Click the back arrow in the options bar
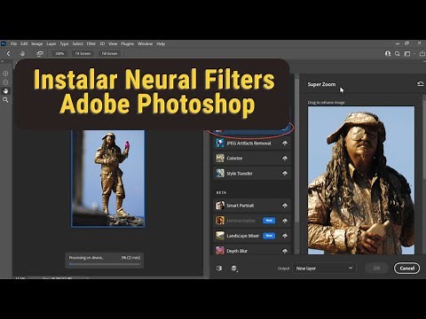The image size is (426, 319). [x=8, y=53]
